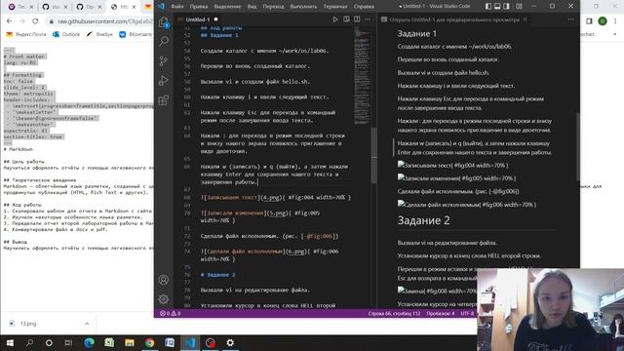Viewport: 624px width, 351px height.
Task: Open the Outlook bookmark in Chrome
Action: tap(66, 34)
